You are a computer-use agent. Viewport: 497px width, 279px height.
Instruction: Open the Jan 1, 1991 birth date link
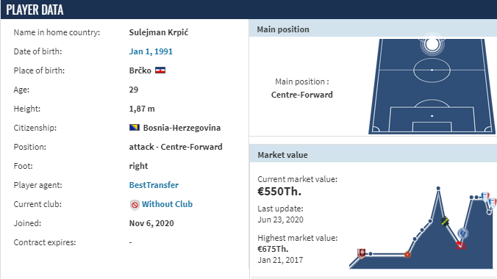(x=151, y=51)
